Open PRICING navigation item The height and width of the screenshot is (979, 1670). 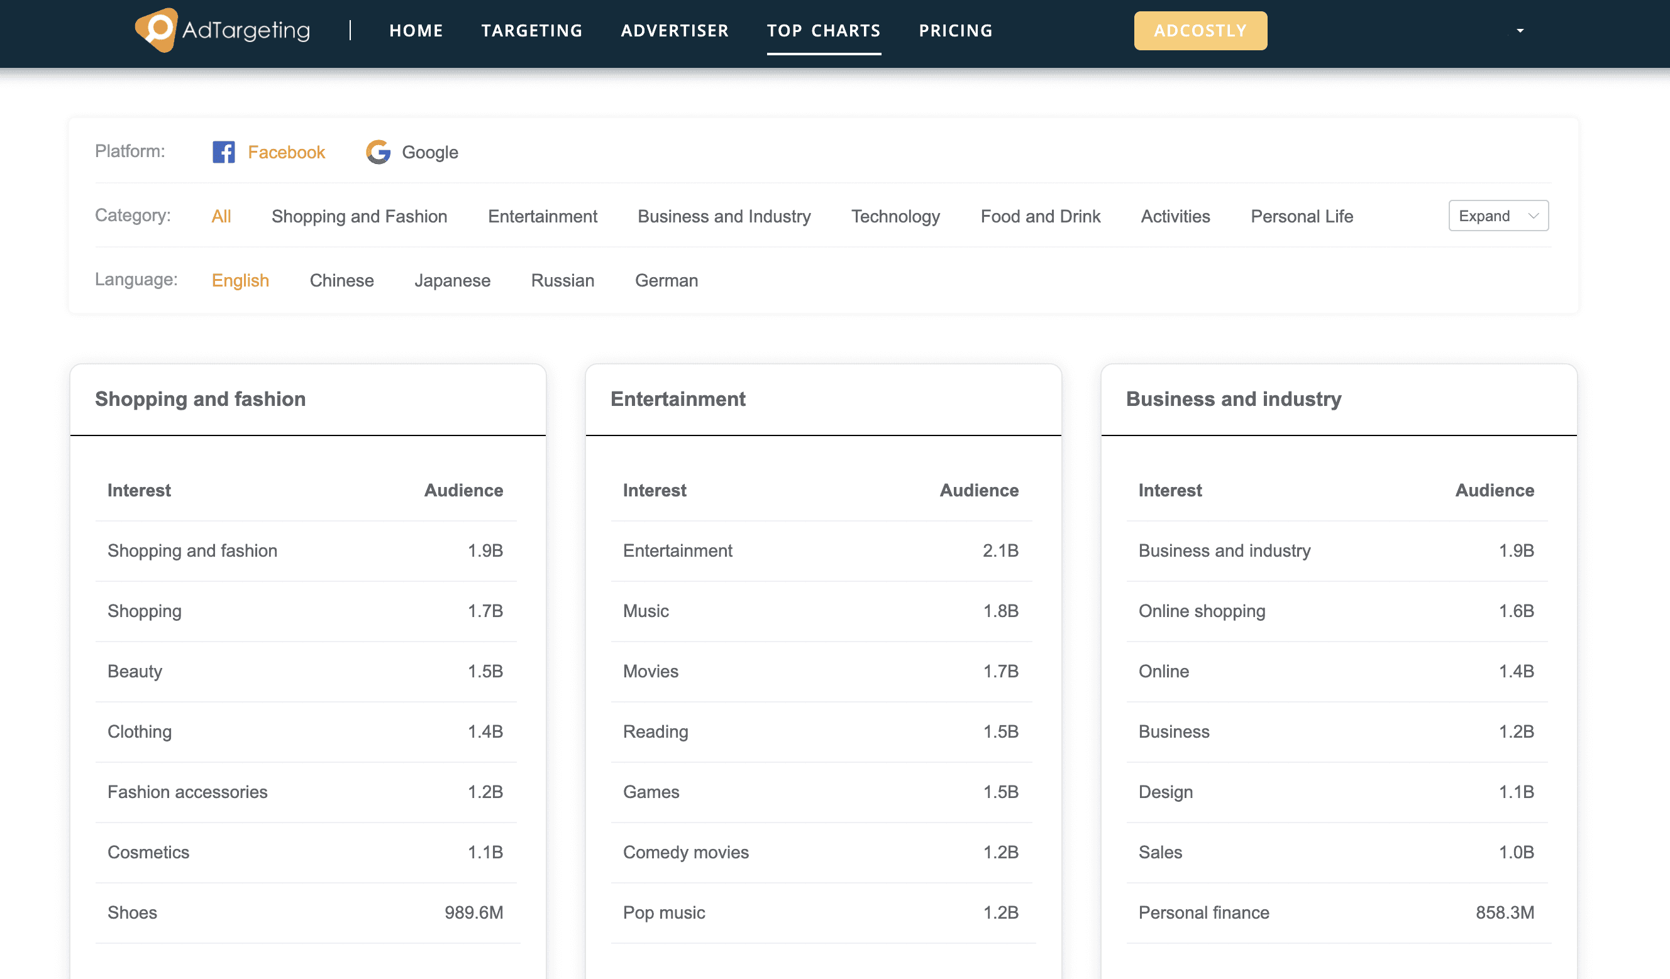[956, 30]
